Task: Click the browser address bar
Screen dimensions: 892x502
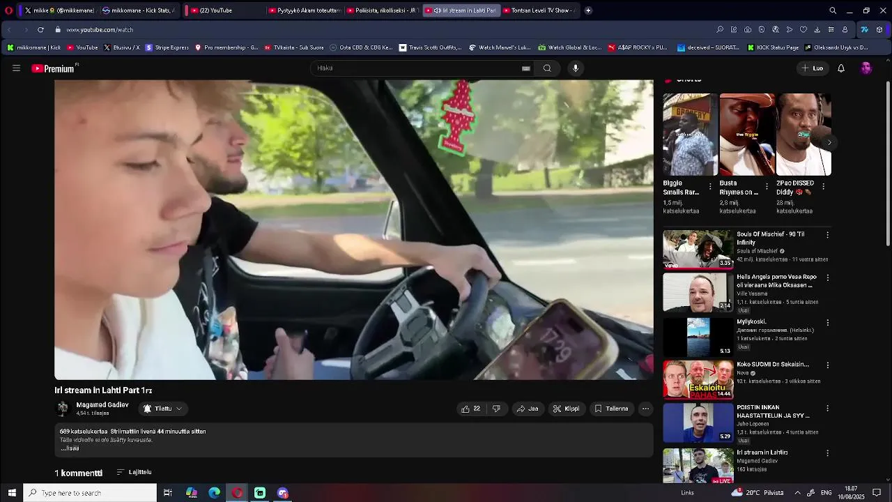Action: tap(383, 30)
